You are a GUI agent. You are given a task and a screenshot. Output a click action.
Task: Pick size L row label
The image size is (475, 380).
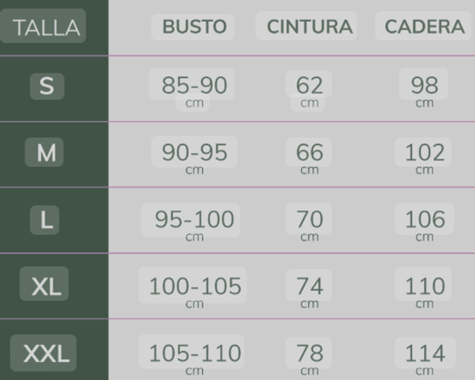(47, 220)
